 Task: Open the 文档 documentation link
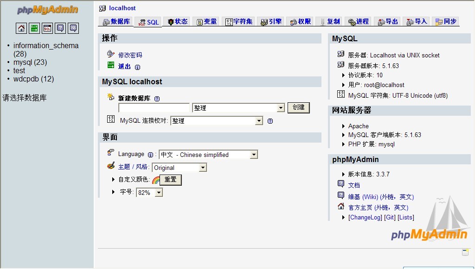(354, 185)
